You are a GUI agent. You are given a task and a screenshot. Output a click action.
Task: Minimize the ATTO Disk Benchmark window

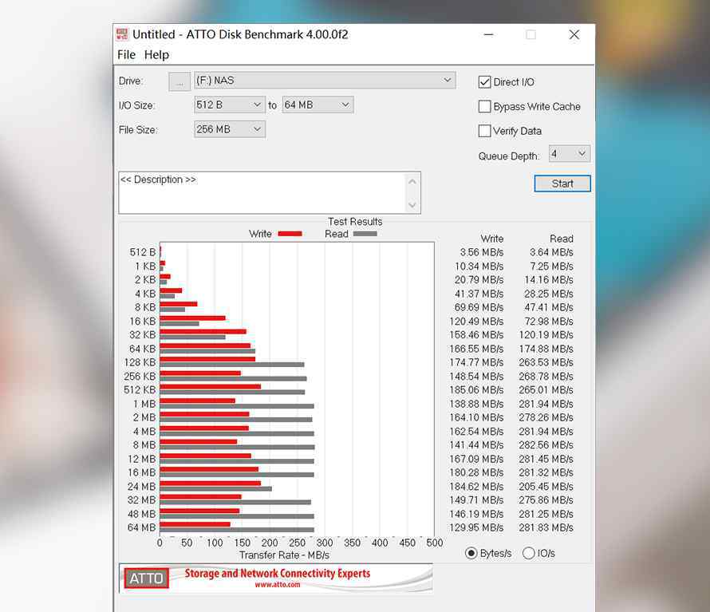click(x=488, y=34)
